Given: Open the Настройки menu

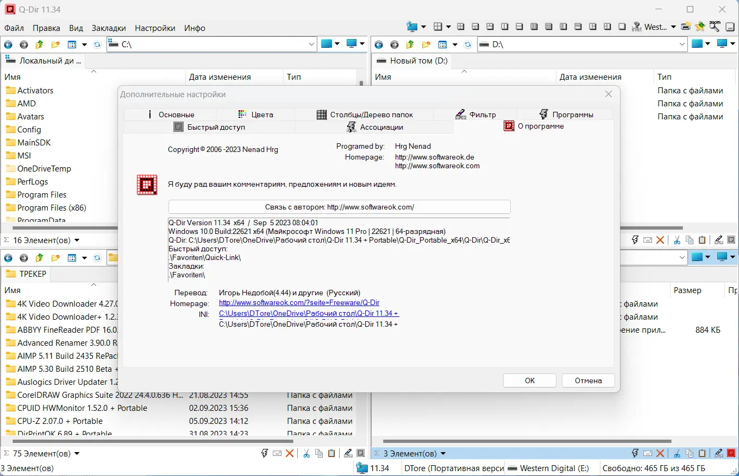Looking at the screenshot, I should pyautogui.click(x=155, y=28).
